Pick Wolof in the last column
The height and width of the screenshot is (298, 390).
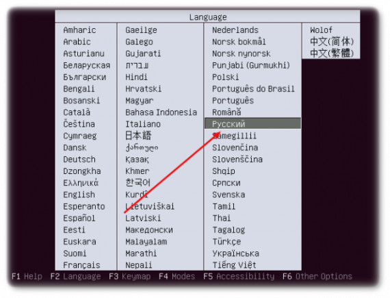click(x=321, y=30)
